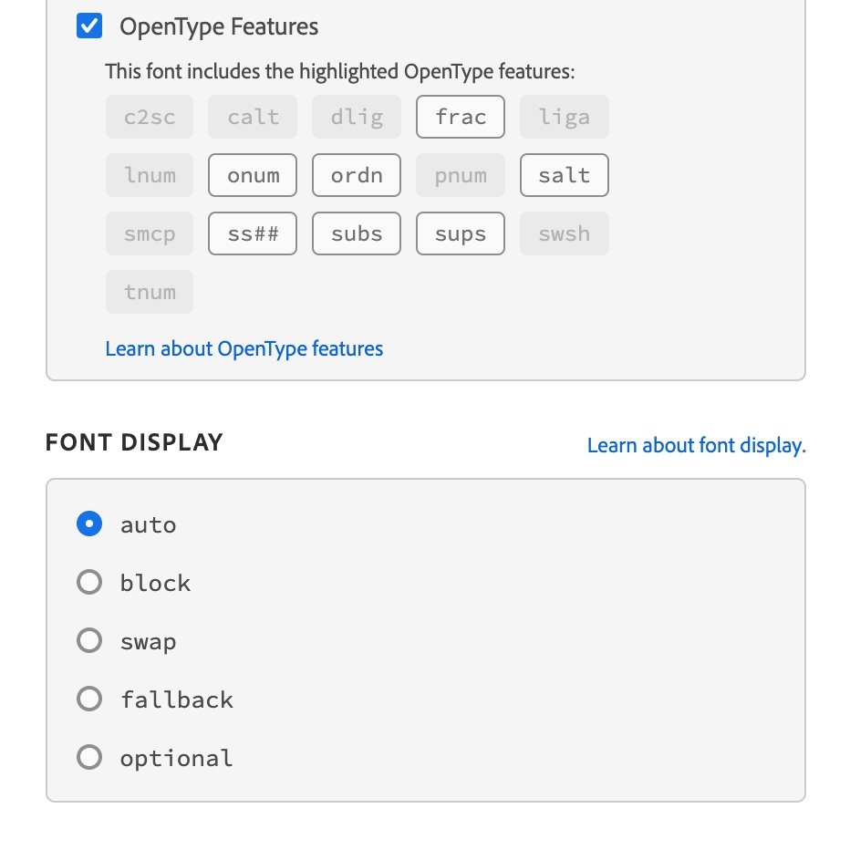Screen dimensions: 850x850
Task: Click the disabled lnum feature tag
Action: (150, 175)
